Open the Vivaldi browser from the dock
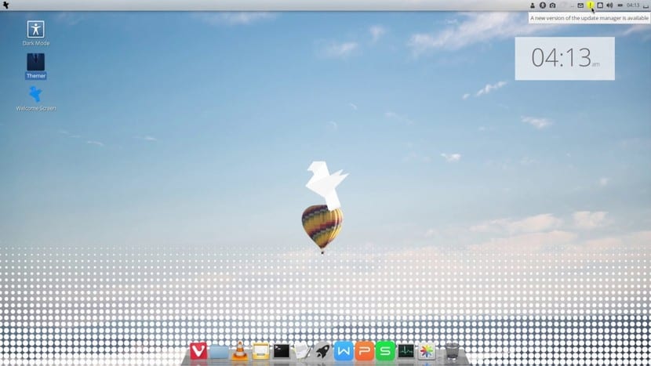This screenshot has width=651, height=366. tap(198, 352)
